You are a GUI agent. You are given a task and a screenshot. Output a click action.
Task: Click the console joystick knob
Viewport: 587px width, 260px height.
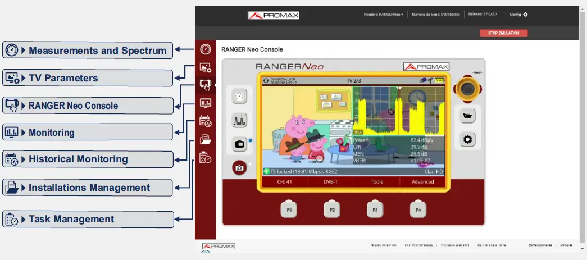click(466, 89)
